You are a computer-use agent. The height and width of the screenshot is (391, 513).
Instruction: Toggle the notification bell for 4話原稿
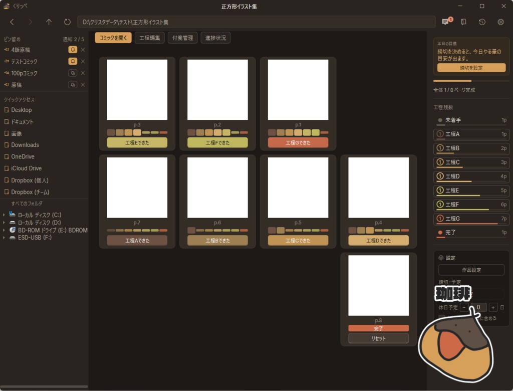pyautogui.click(x=73, y=50)
